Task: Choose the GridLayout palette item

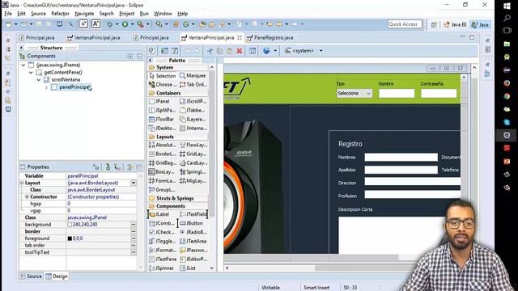Action: tap(193, 154)
